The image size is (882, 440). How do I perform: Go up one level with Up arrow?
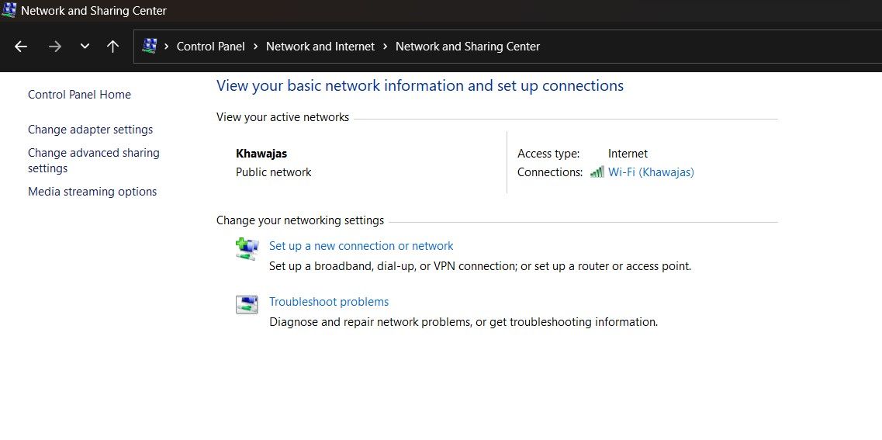[113, 47]
